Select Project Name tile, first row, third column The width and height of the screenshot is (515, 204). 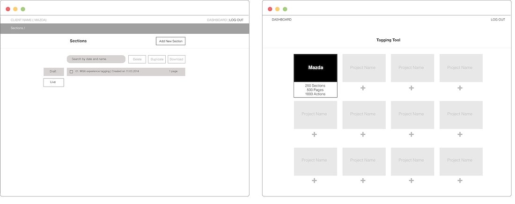pyautogui.click(x=412, y=68)
